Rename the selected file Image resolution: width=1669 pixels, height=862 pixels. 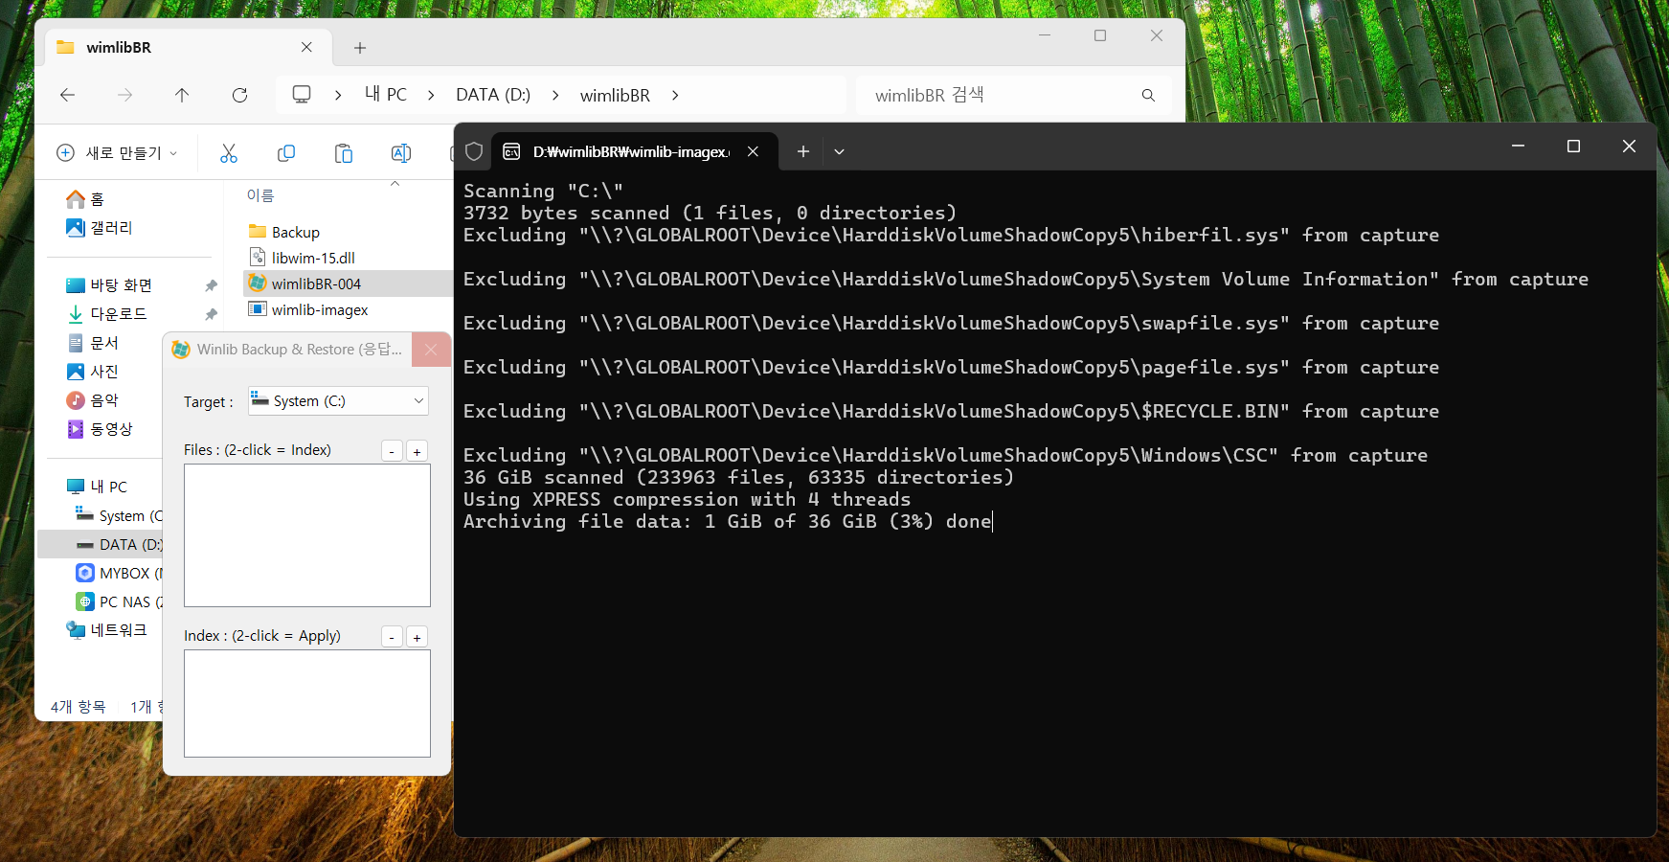400,153
